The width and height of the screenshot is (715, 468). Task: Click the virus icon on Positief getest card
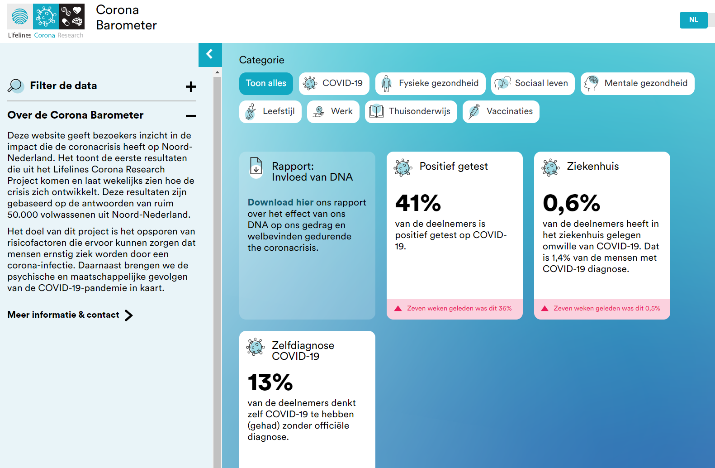(x=402, y=167)
